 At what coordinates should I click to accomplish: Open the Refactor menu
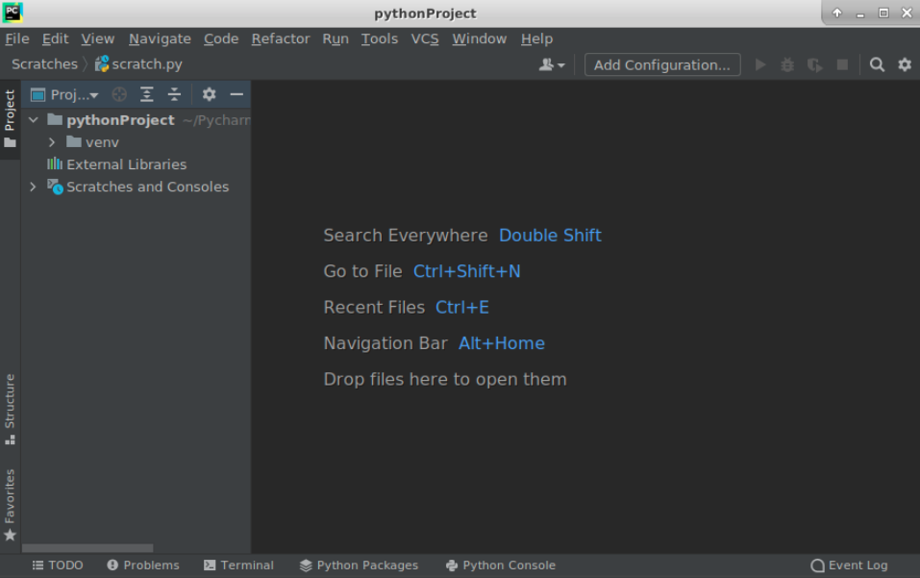pos(281,38)
